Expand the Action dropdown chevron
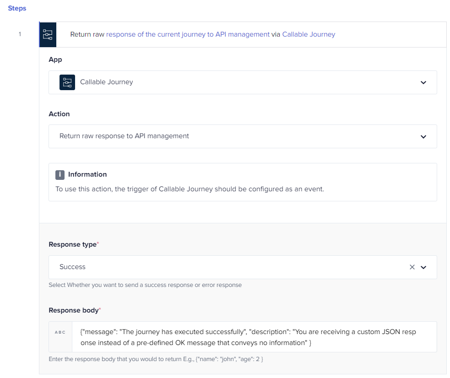 (x=423, y=136)
